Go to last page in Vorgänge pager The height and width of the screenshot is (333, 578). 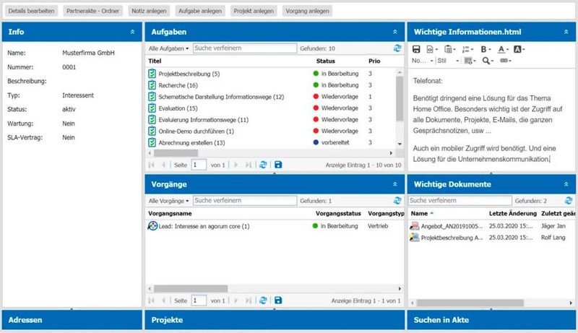coord(249,300)
